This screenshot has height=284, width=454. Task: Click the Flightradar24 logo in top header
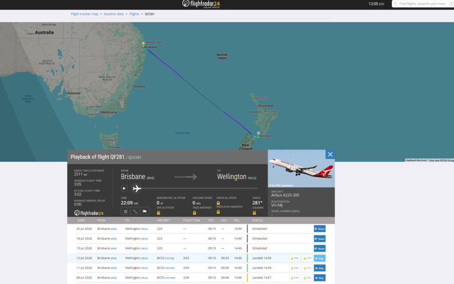(201, 4)
